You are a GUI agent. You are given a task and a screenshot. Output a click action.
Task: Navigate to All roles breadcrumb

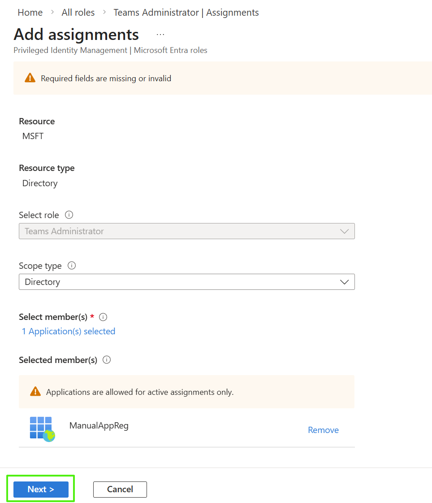78,13
